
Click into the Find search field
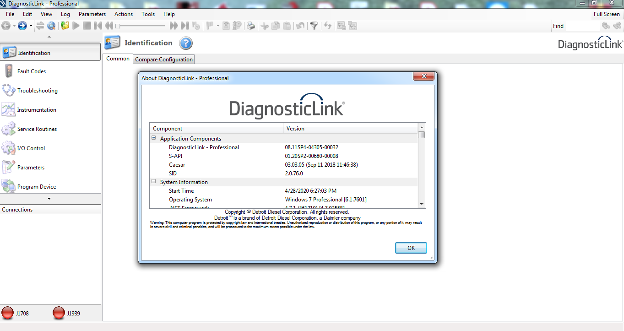click(582, 26)
